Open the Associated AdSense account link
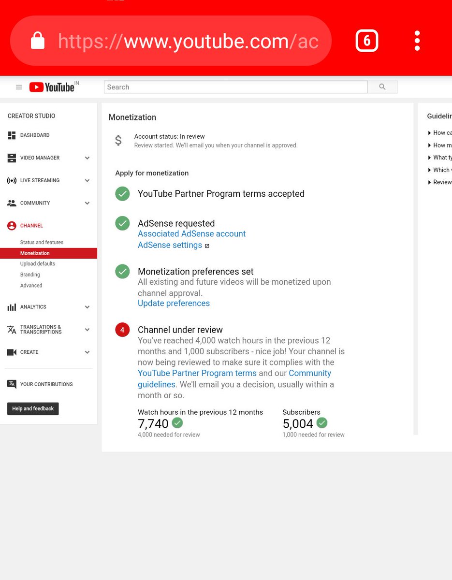Screen dimensions: 452x580 click(191, 234)
